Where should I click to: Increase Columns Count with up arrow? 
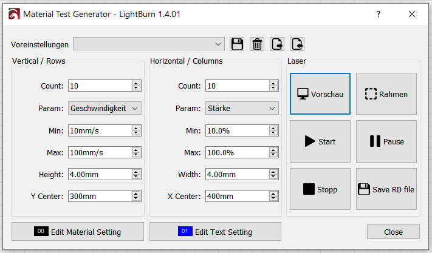pyautogui.click(x=273, y=83)
